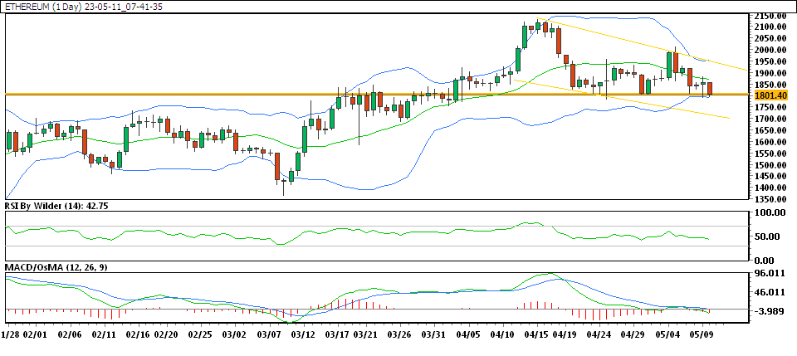This screenshot has height=356, width=797.
Task: Click the 02/25 date label
Action: tap(200, 335)
